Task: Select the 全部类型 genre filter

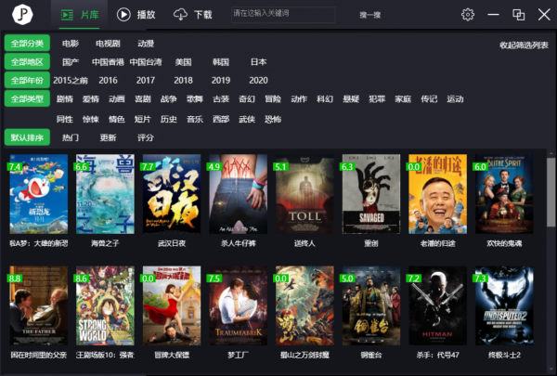Action: click(x=27, y=98)
